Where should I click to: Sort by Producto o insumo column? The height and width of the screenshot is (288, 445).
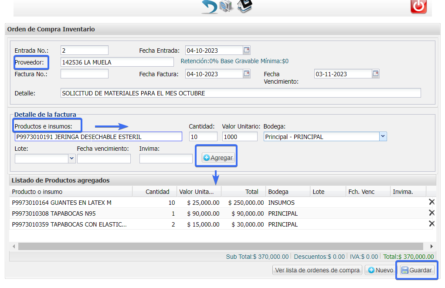click(71, 192)
